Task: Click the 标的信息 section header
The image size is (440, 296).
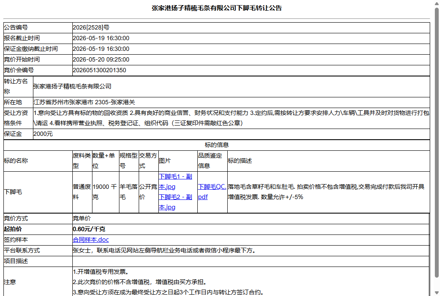Action: pyautogui.click(x=217, y=145)
